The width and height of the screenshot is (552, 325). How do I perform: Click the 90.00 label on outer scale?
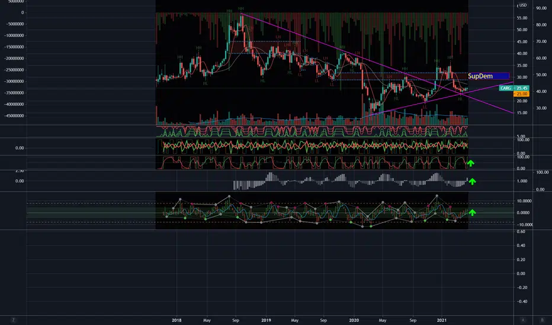click(x=541, y=8)
